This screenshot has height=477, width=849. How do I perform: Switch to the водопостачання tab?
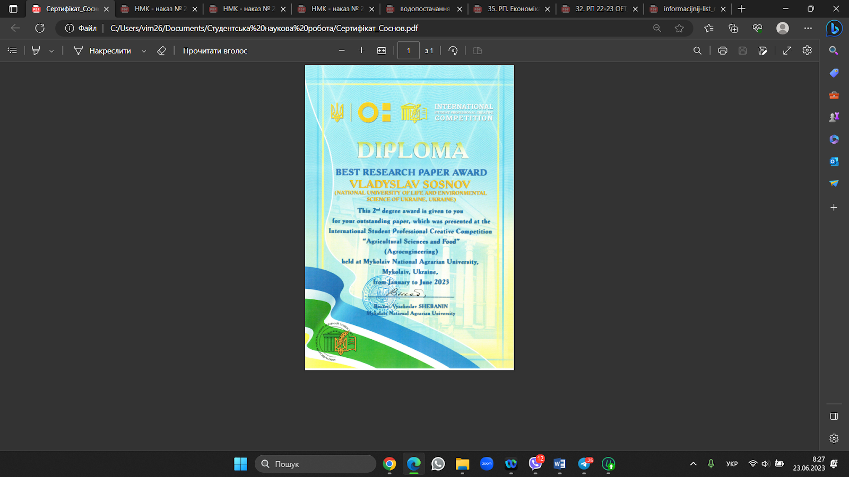tap(424, 9)
